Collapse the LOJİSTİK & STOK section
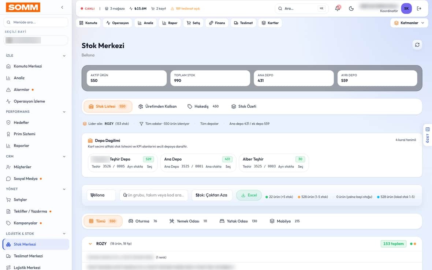432x270 pixels. click(x=64, y=234)
